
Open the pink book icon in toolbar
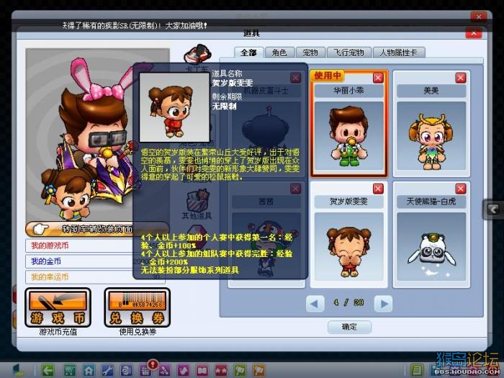pyautogui.click(x=202, y=371)
